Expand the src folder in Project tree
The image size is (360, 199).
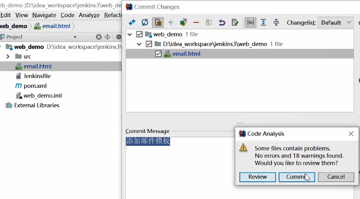tap(8, 57)
